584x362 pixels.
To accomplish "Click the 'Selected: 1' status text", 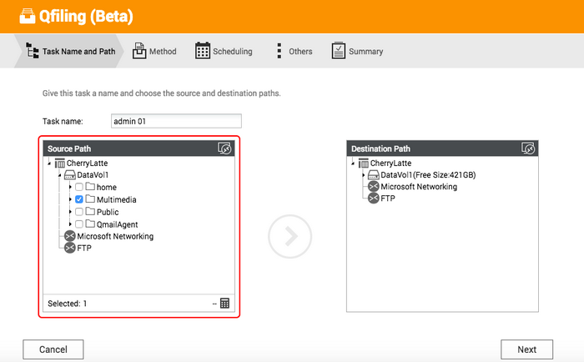I will coord(67,304).
